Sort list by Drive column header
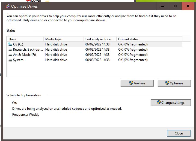 click(x=25, y=39)
